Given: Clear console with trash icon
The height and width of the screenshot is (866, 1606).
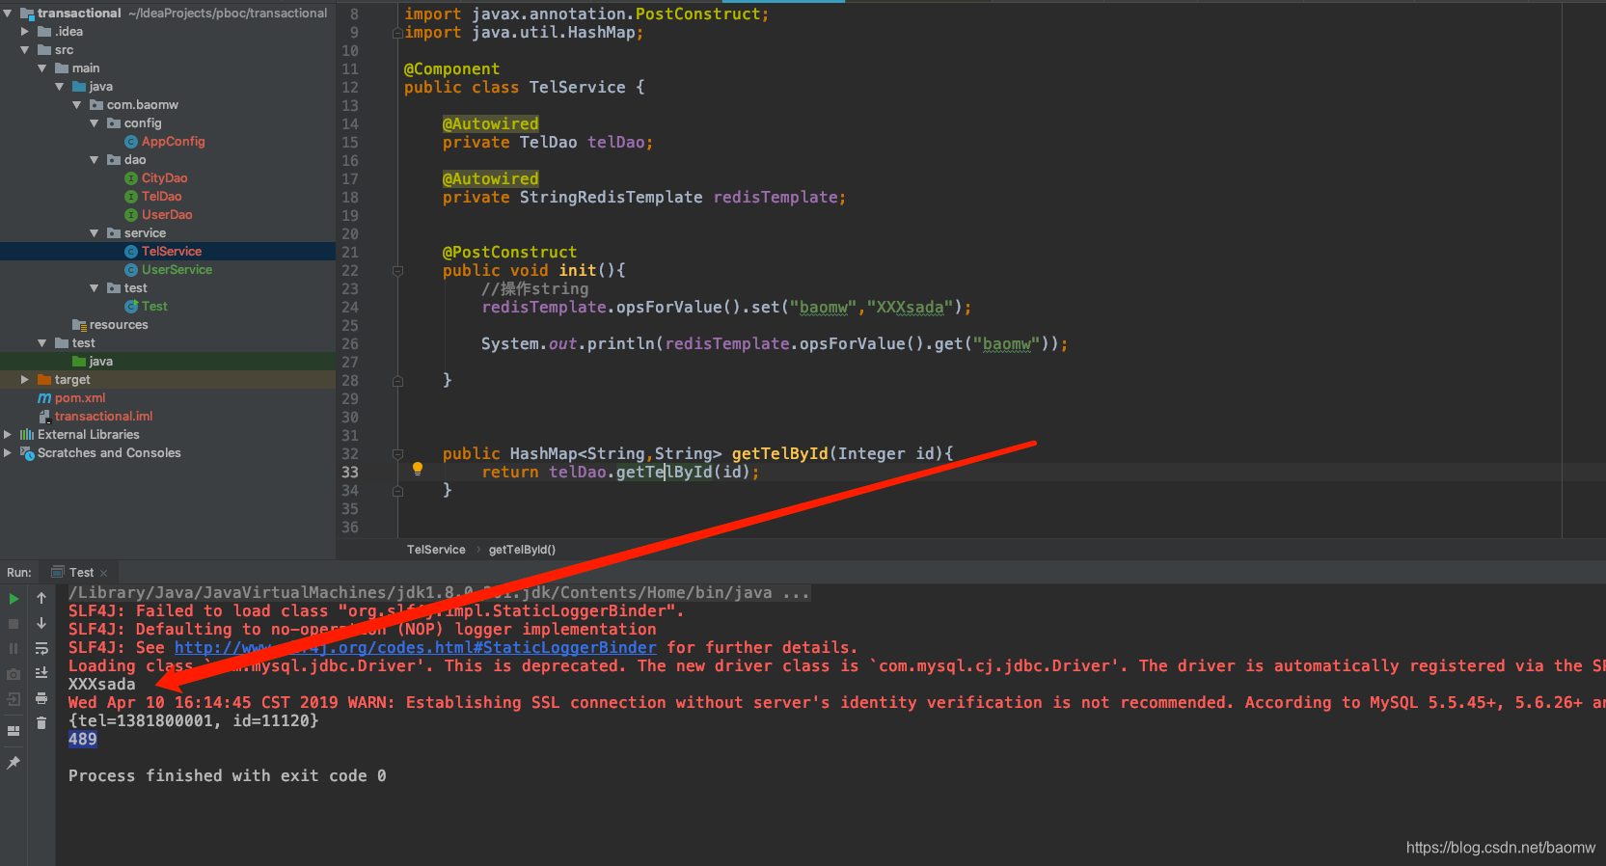Looking at the screenshot, I should (41, 723).
